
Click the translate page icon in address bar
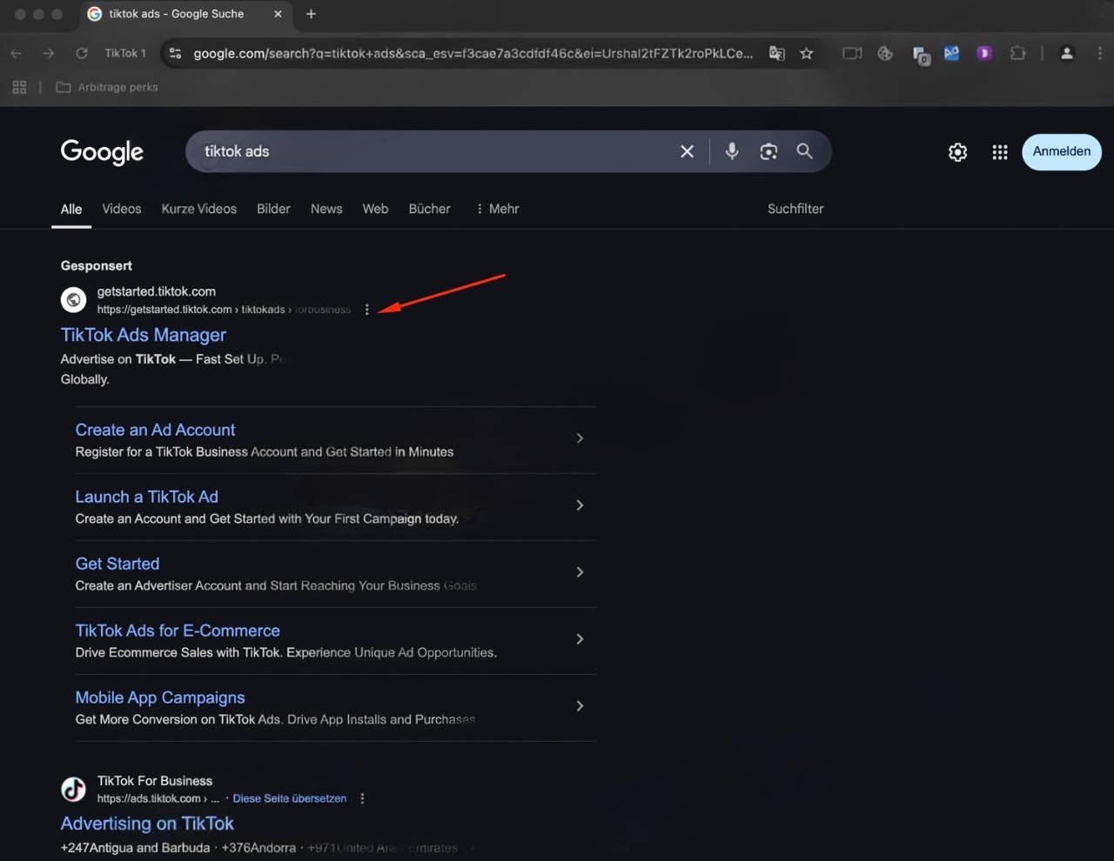[776, 54]
